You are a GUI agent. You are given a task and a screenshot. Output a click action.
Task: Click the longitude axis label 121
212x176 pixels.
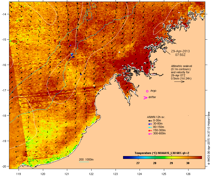click(x=67, y=174)
